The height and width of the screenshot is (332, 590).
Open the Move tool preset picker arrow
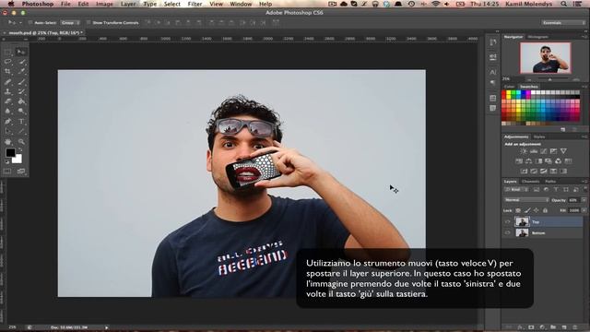click(x=20, y=22)
